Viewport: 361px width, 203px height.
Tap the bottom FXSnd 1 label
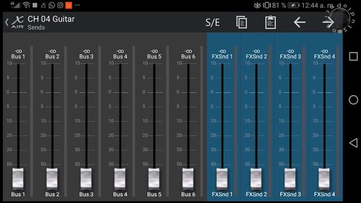[x=222, y=195]
